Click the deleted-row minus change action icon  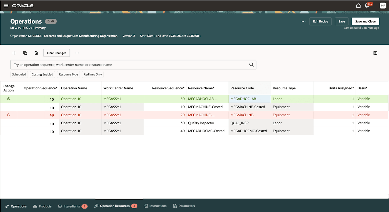point(9,115)
